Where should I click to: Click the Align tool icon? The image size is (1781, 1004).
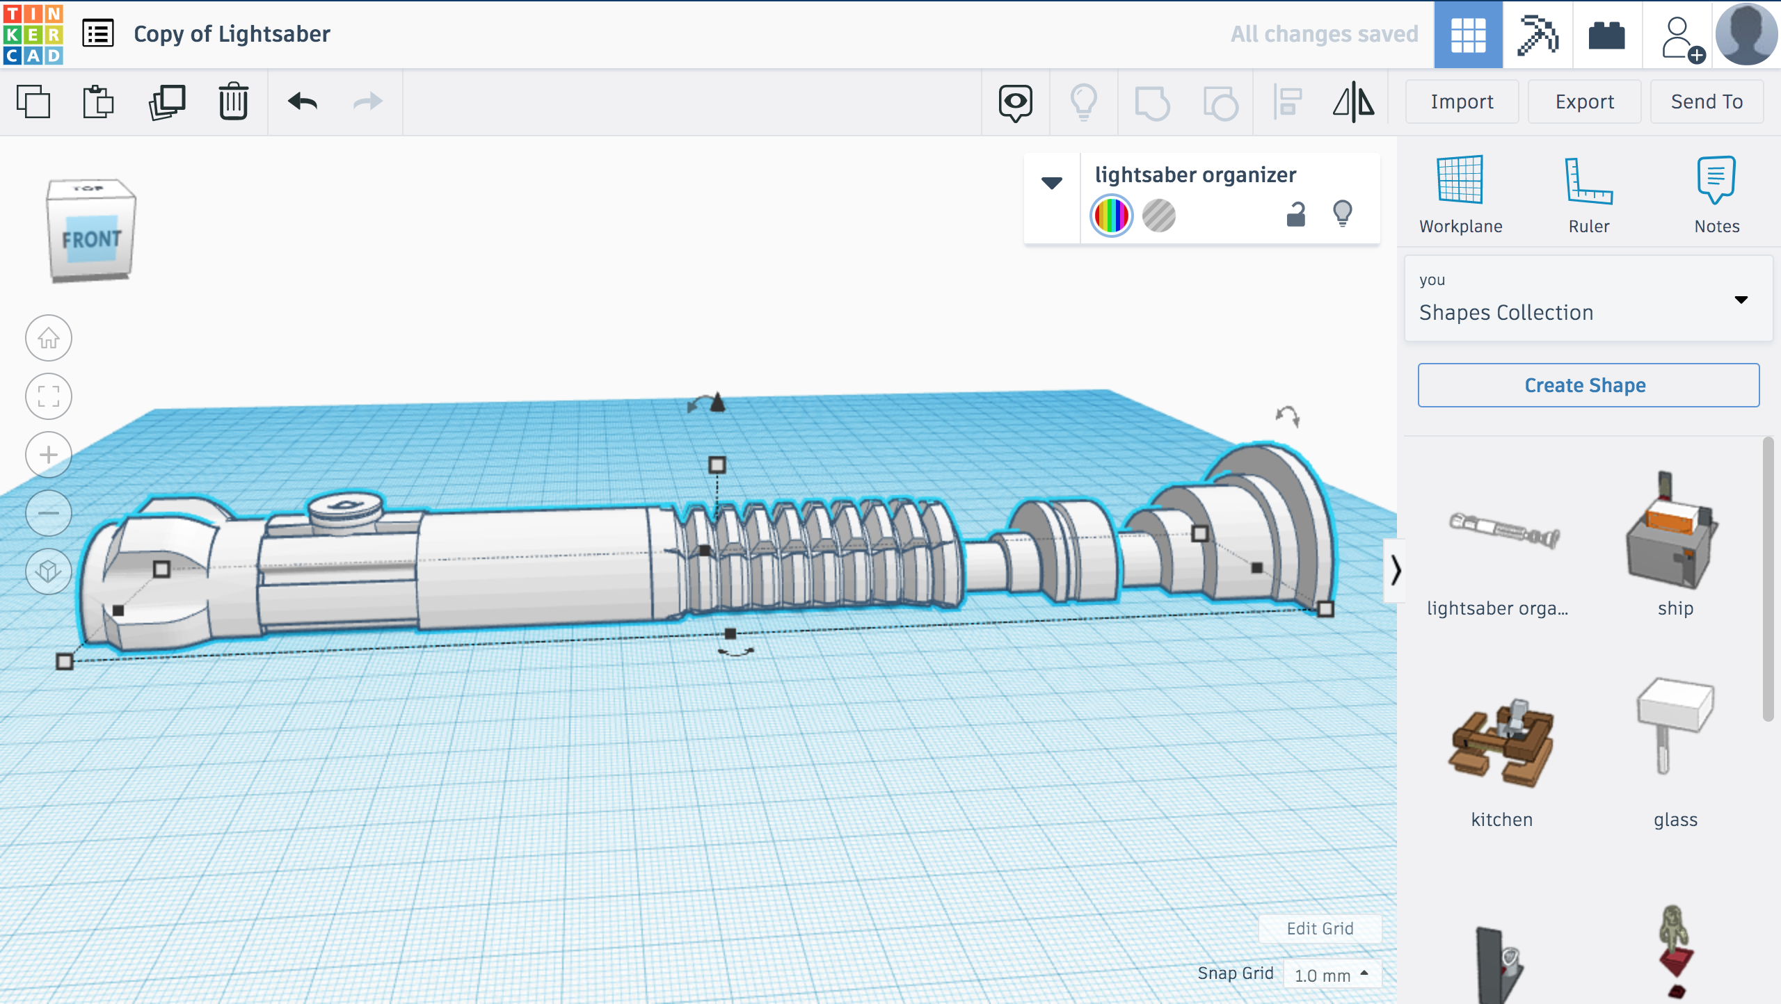point(1288,102)
